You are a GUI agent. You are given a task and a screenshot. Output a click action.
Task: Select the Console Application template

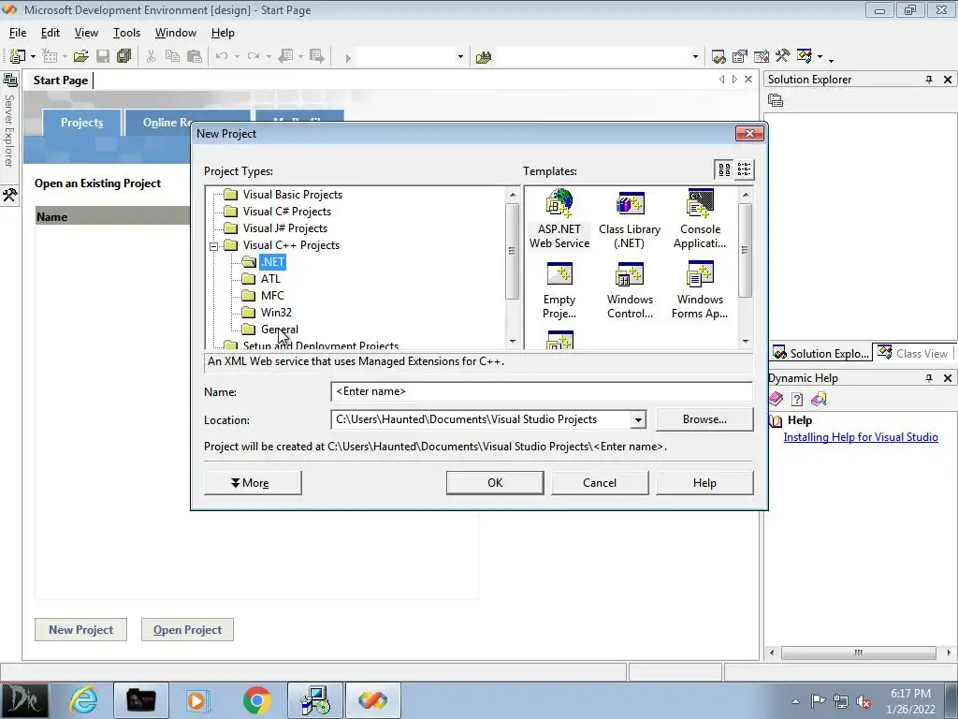(x=700, y=219)
